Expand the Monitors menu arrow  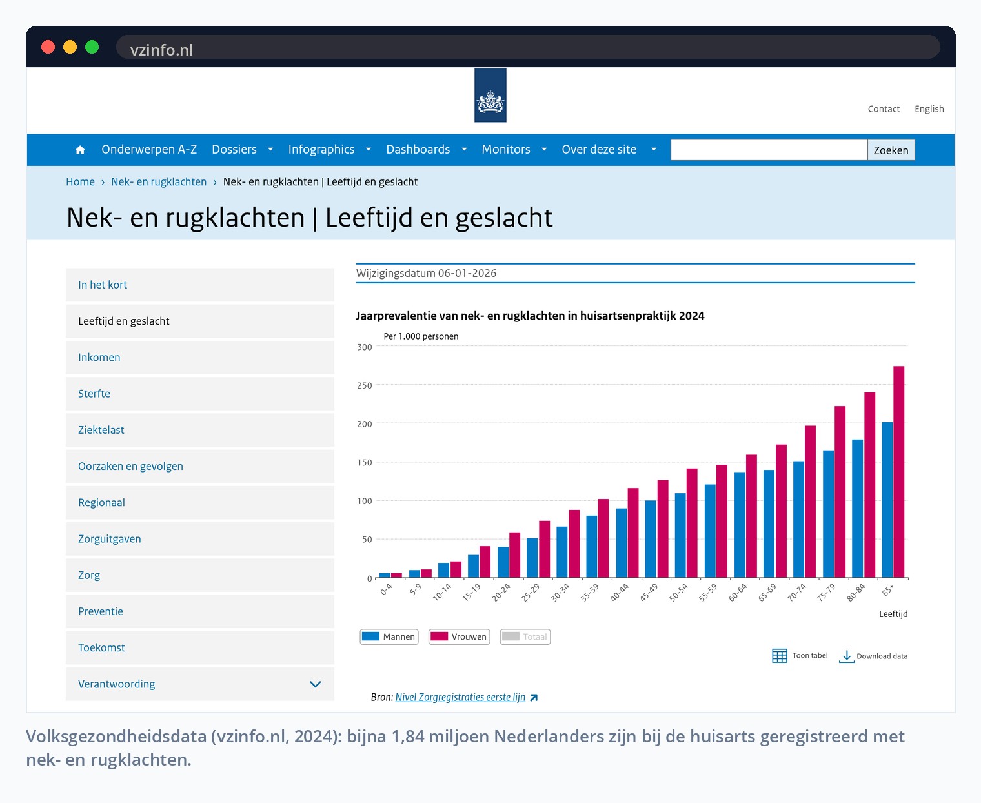[x=544, y=150]
